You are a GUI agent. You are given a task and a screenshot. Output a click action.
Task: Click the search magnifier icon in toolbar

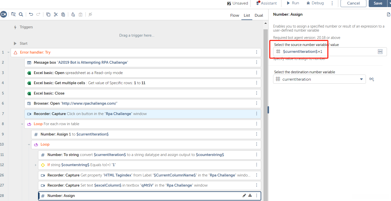point(21,14)
